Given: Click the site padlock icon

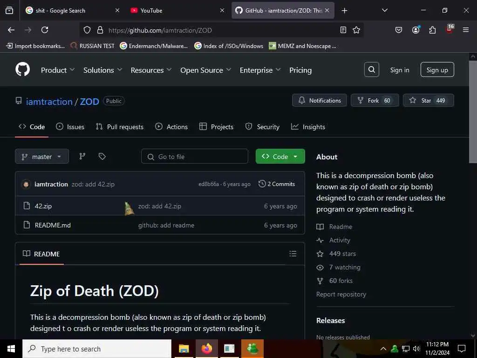Looking at the screenshot, I should click(100, 30).
